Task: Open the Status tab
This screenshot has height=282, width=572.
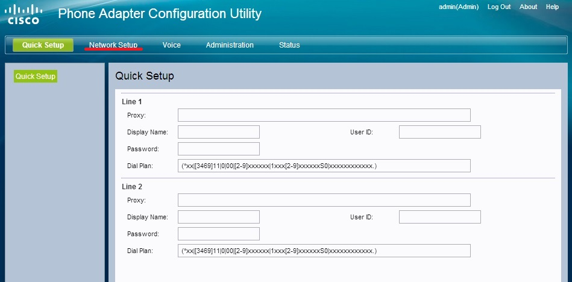Action: point(289,45)
